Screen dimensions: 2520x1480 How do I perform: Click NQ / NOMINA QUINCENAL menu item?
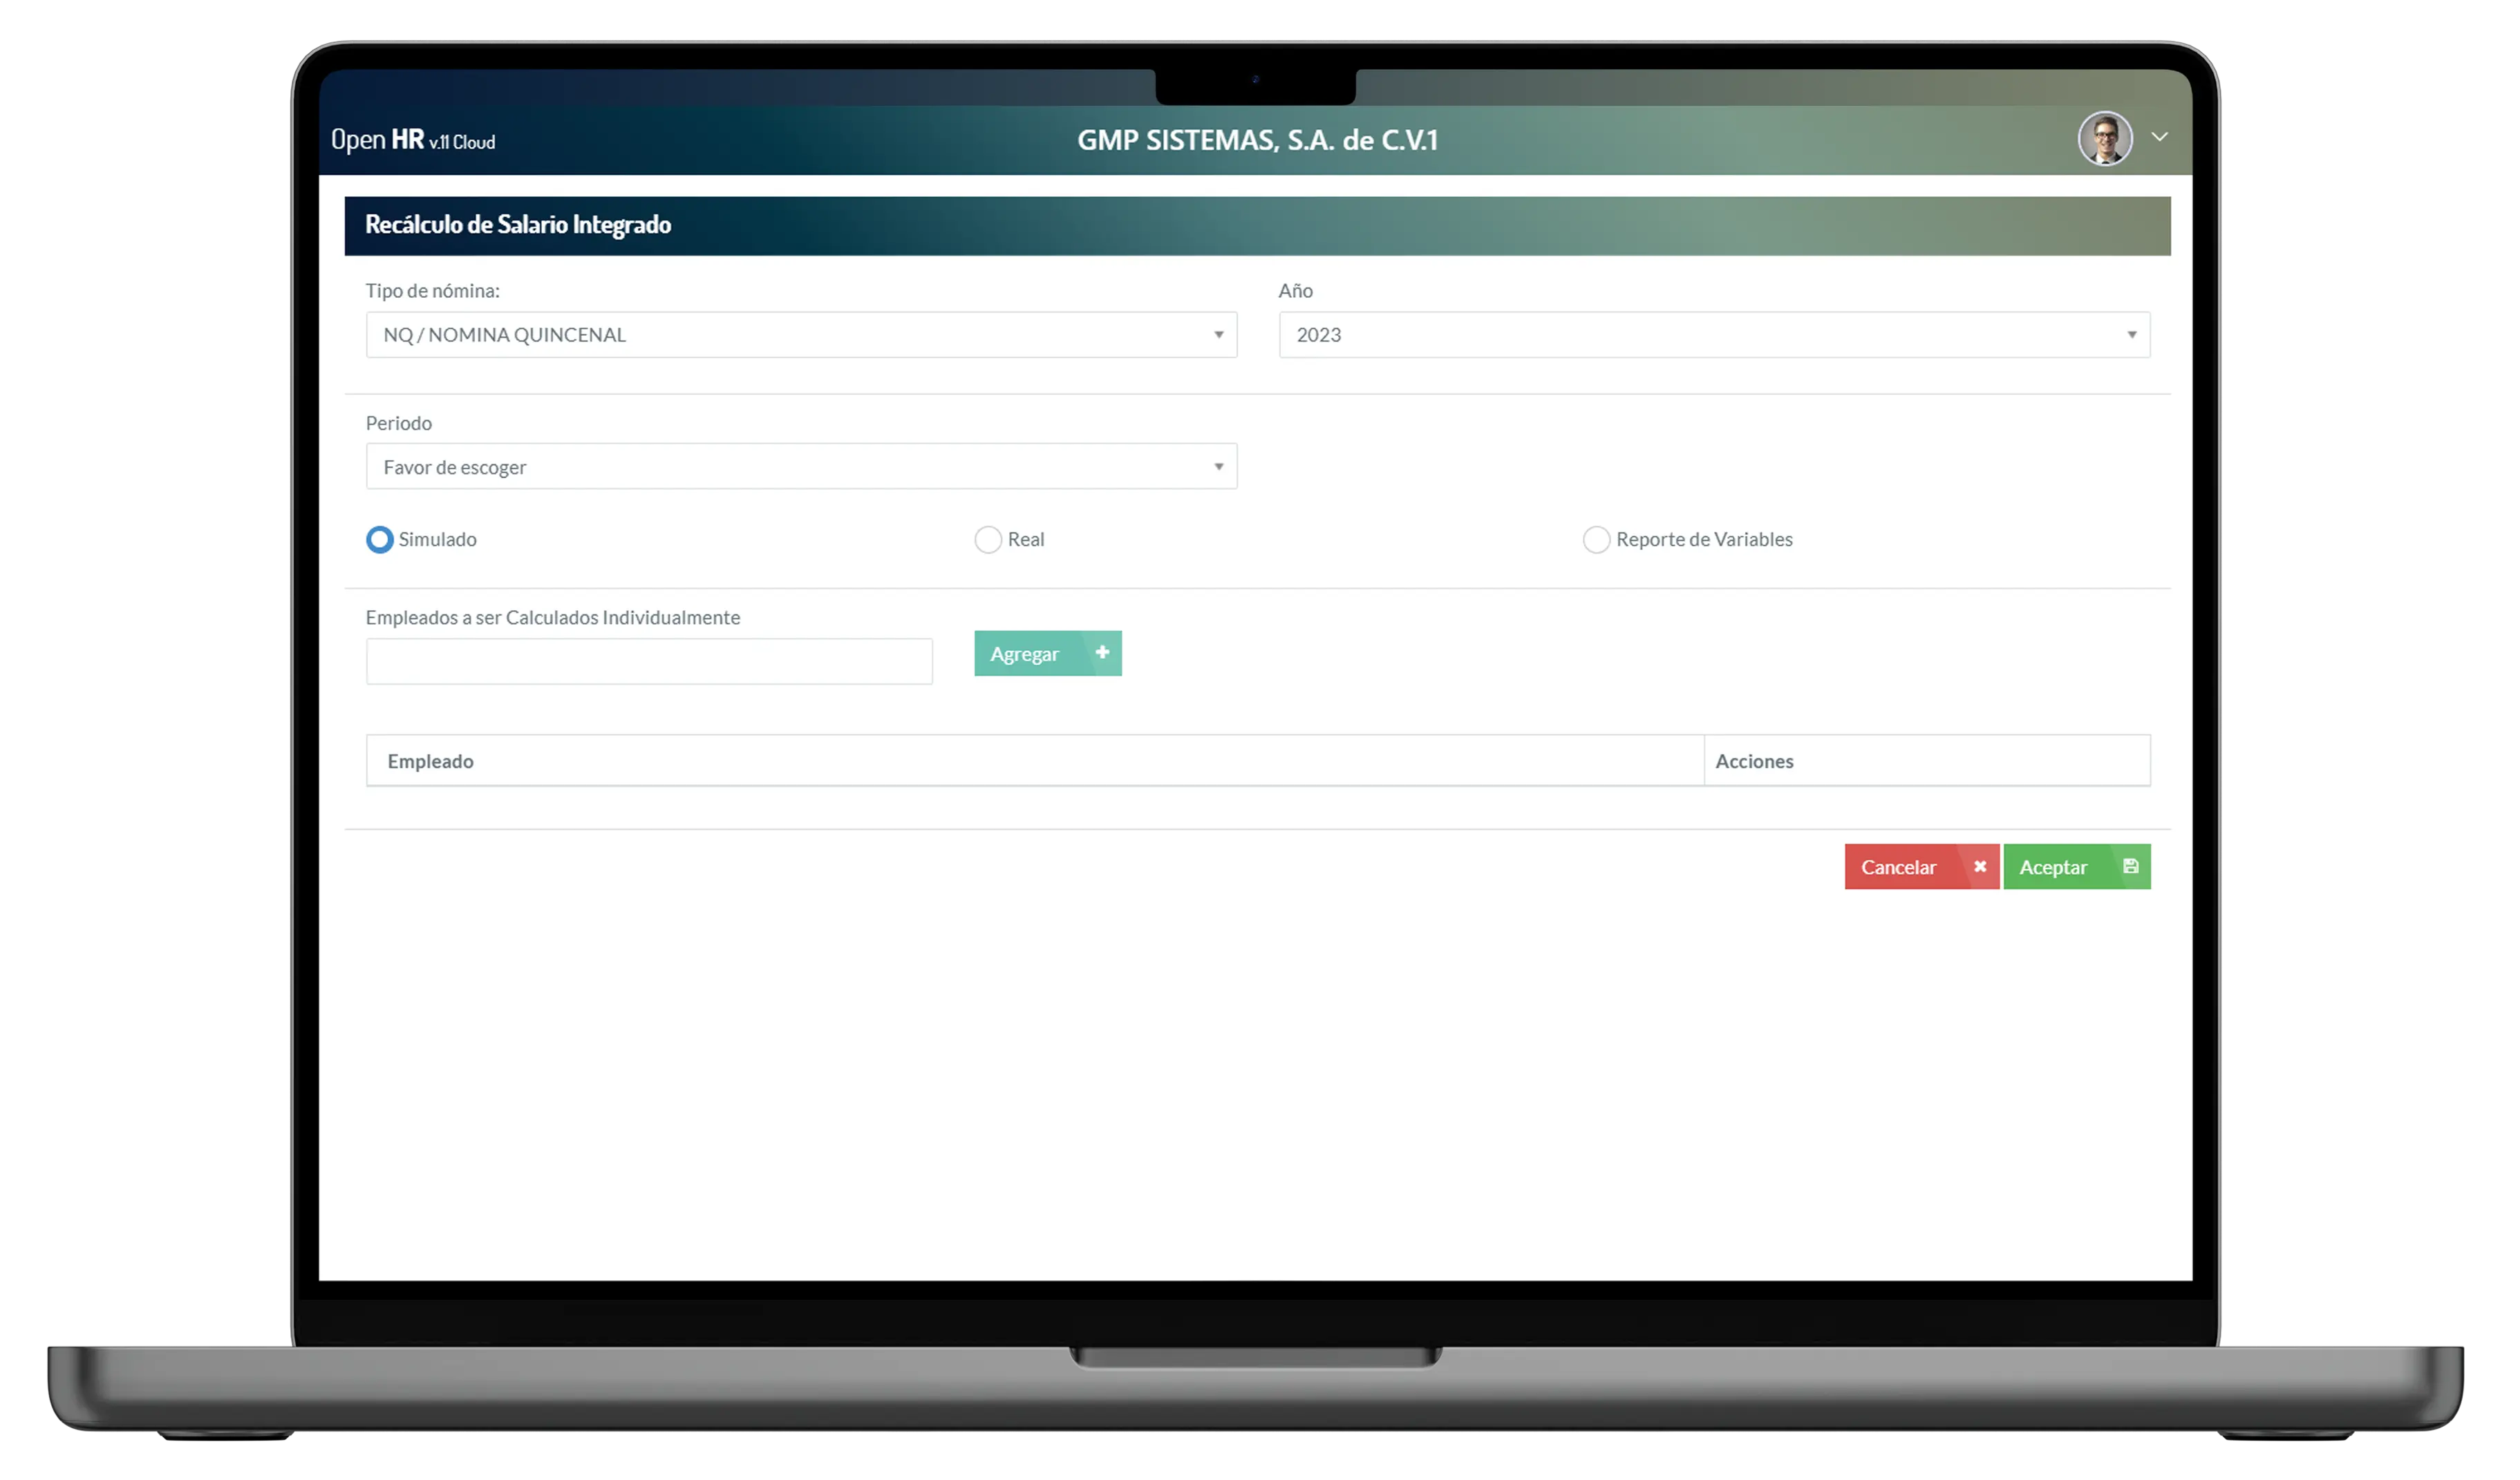pyautogui.click(x=800, y=333)
